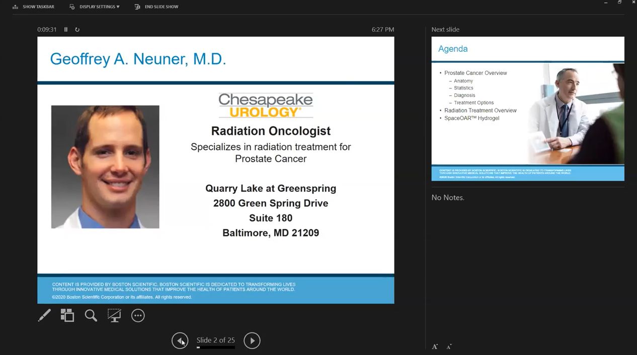Activate the zoom into slide magnifier tool
The image size is (637, 355).
[91, 315]
